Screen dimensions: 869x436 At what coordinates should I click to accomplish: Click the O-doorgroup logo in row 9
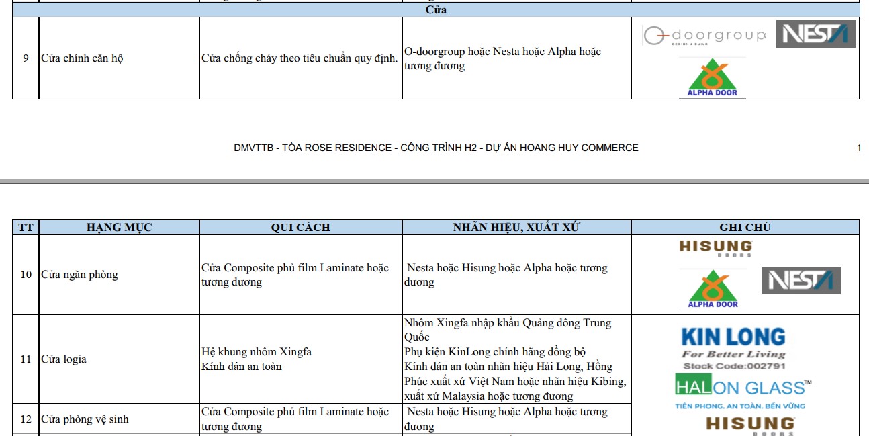[704, 36]
